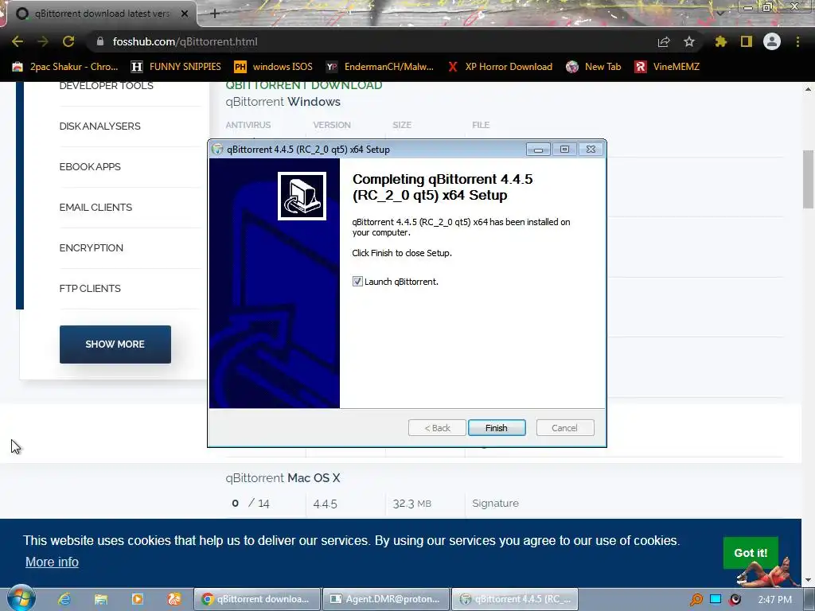Switch to the qBittorrent 4.4.5 setup taskbar button
Viewport: 815px width, 611px height.
click(x=515, y=599)
